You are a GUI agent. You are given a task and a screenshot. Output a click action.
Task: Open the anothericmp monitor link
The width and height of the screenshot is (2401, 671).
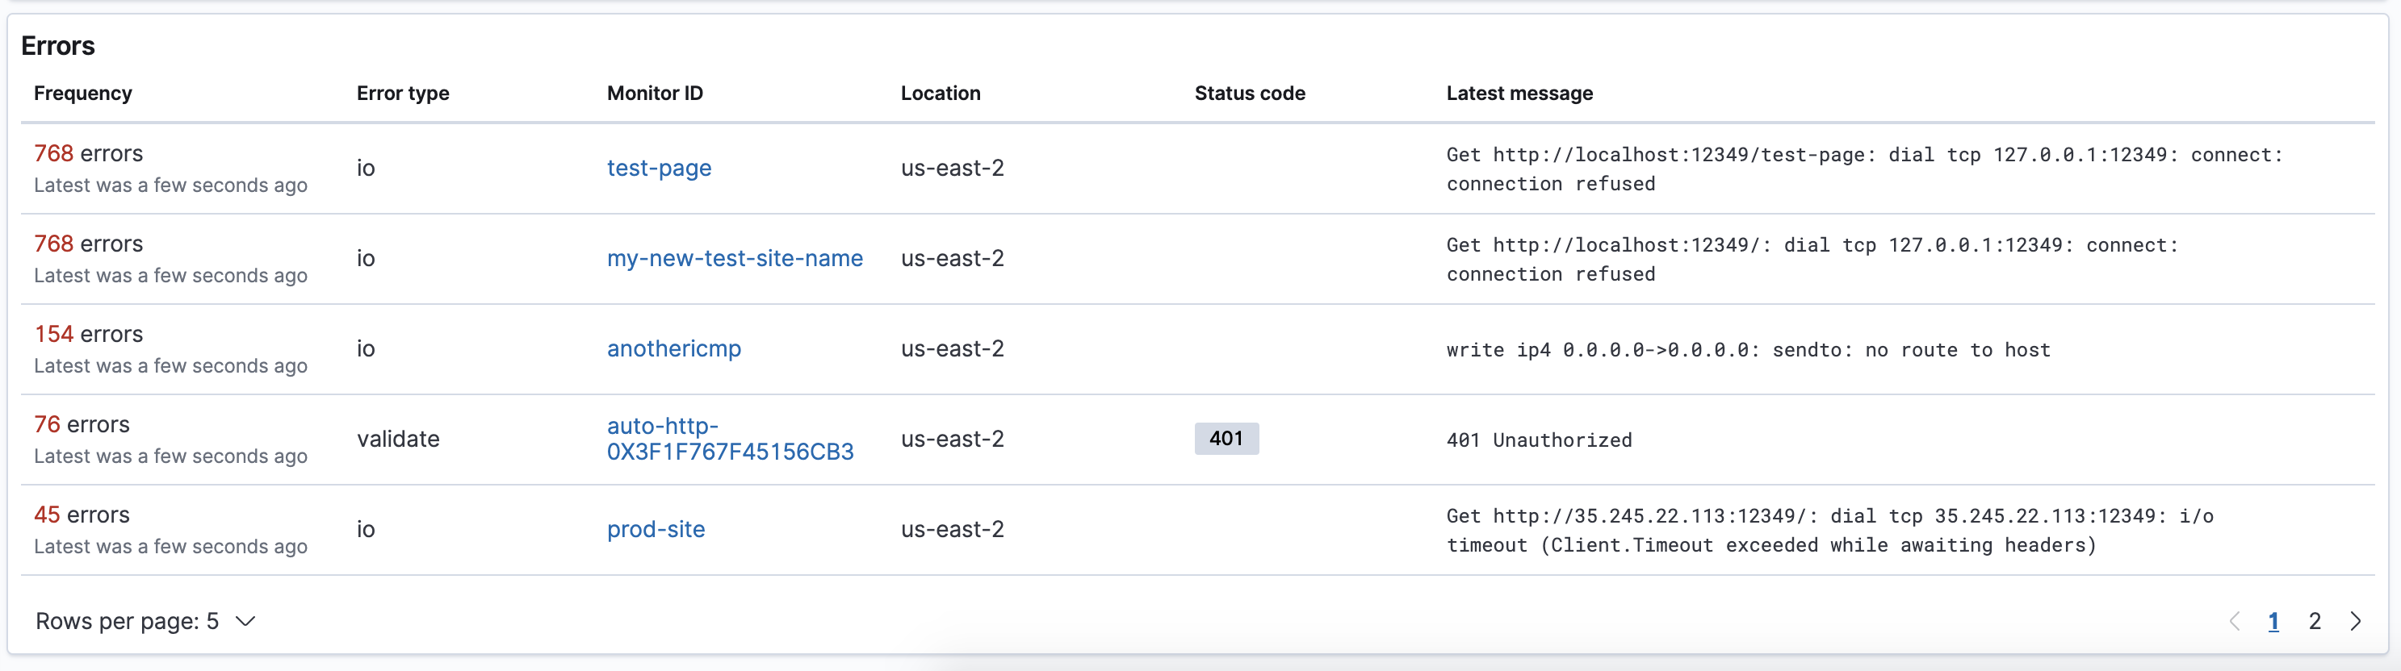pyautogui.click(x=674, y=348)
